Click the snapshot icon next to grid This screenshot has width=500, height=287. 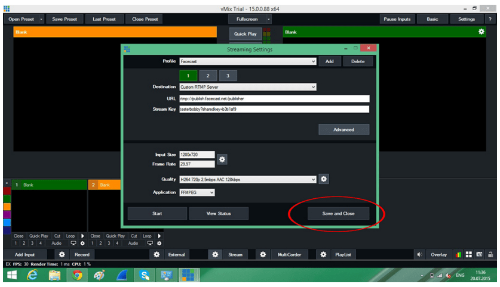(x=479, y=254)
